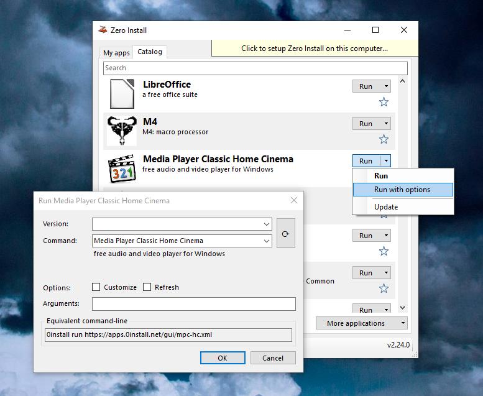
Task: Choose Update from the dropdown menu
Action: coord(403,207)
